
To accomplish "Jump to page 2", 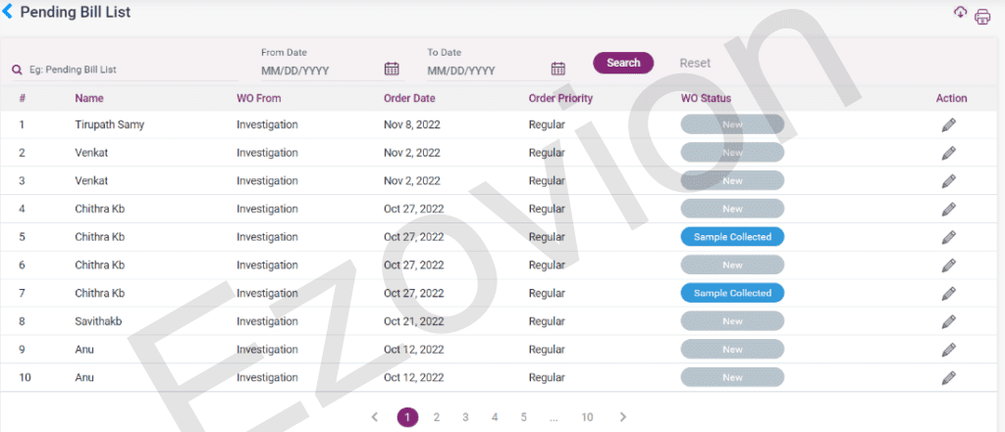I will (437, 417).
